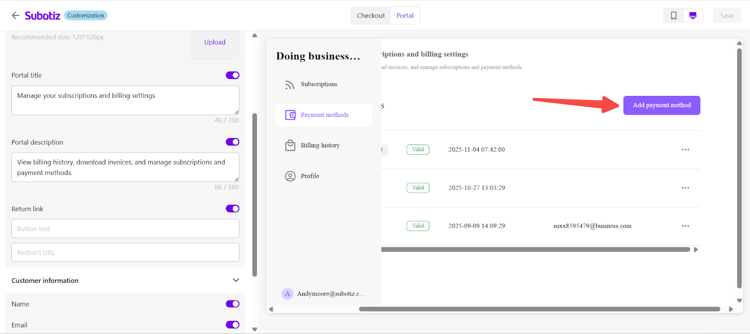The height and width of the screenshot is (334, 750).
Task: Click the Redirect URL input field
Action: (125, 253)
